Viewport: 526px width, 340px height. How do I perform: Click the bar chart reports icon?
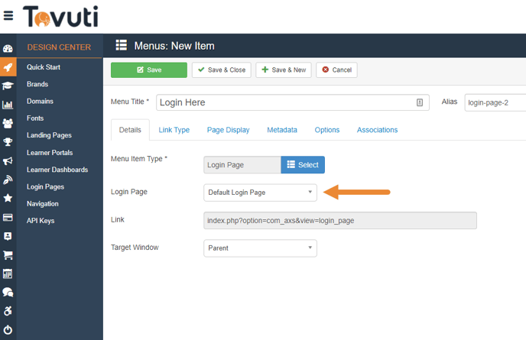click(x=8, y=105)
